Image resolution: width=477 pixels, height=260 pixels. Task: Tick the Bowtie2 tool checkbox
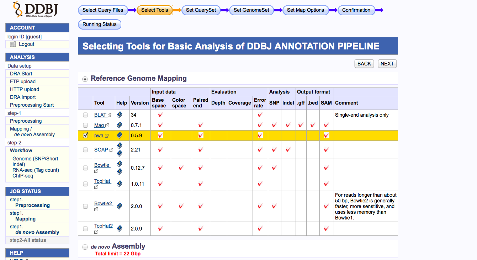85,206
